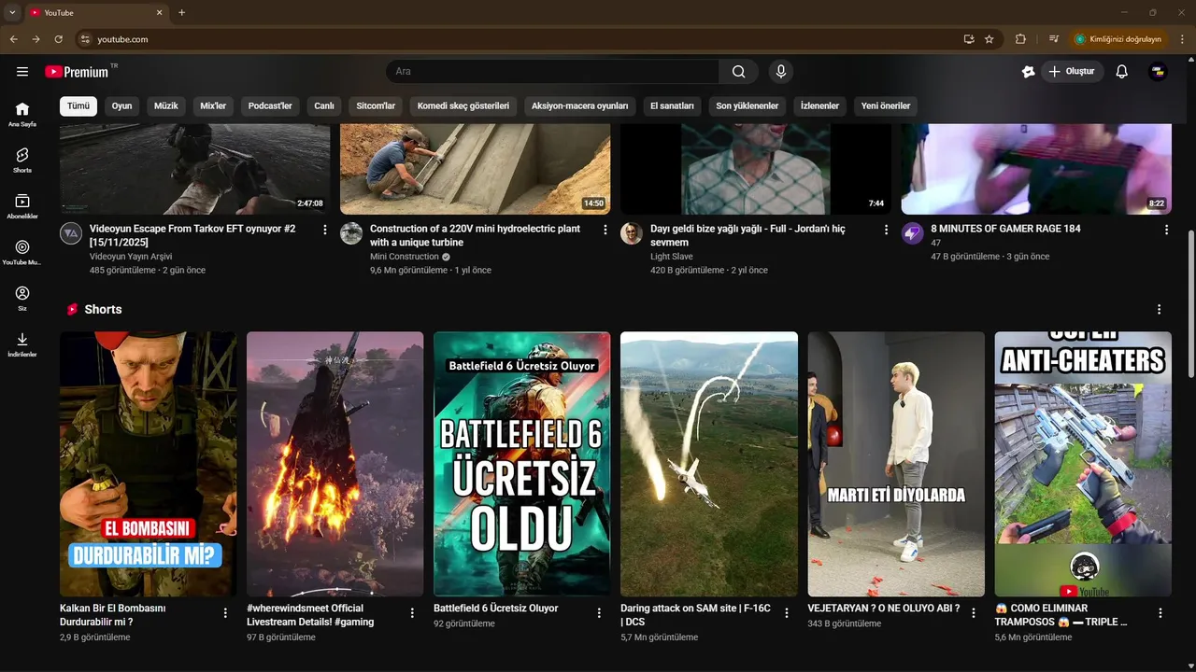Open options for wherewindsmeet short
This screenshot has height=672, width=1196.
tap(412, 613)
